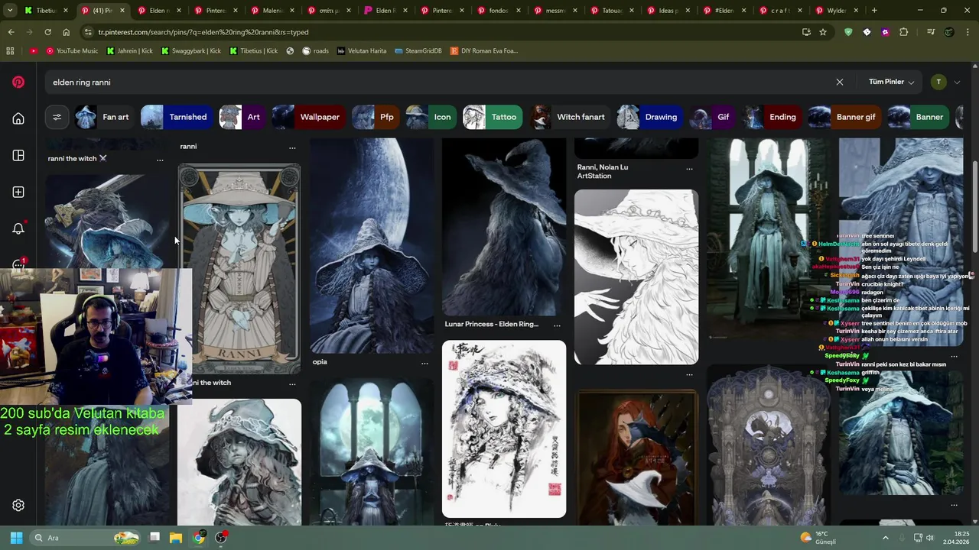
Task: Open Chrome from the taskbar
Action: click(199, 538)
